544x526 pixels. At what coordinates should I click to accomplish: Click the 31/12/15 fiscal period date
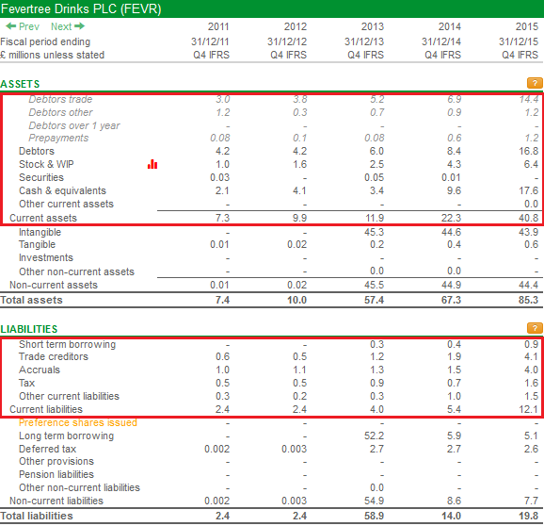(x=519, y=41)
